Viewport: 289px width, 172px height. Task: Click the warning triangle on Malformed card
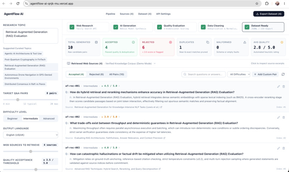tap(245, 42)
